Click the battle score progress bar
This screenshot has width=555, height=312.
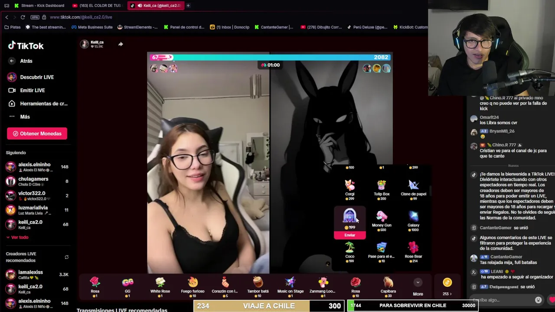click(x=270, y=57)
